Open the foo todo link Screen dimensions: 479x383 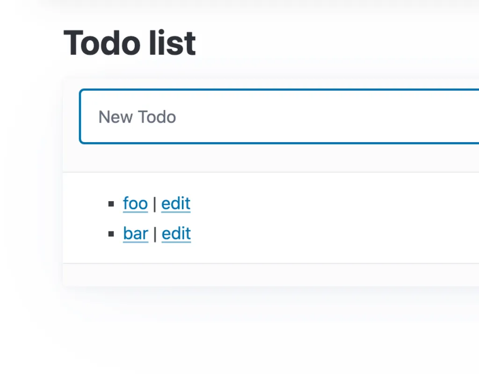(135, 204)
